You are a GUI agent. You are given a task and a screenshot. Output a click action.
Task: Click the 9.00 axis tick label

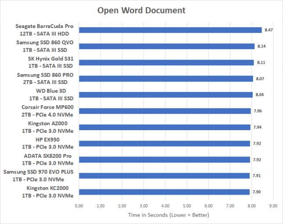pos(273,206)
